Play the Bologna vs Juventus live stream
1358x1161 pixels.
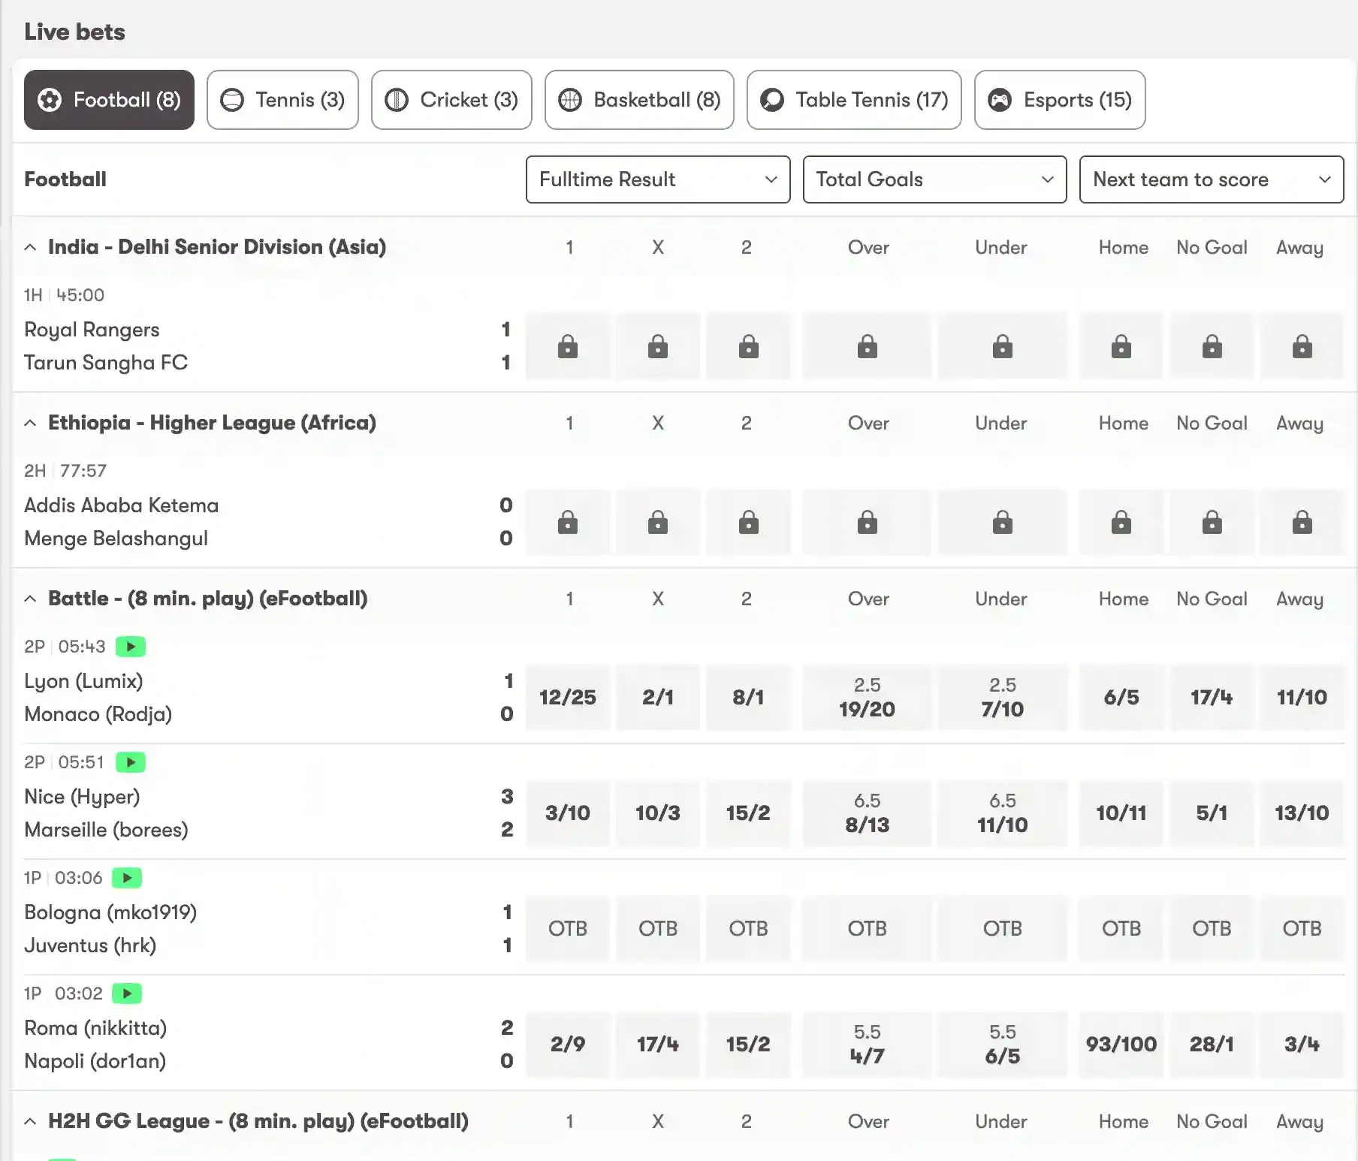[x=127, y=878]
